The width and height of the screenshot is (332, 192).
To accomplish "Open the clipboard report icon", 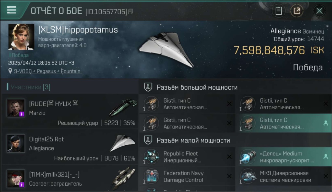I will click(x=279, y=11).
